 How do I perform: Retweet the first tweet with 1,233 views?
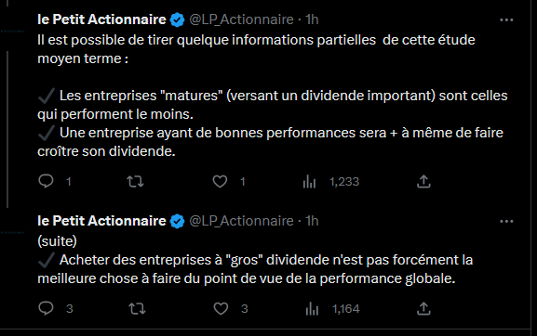click(x=135, y=182)
